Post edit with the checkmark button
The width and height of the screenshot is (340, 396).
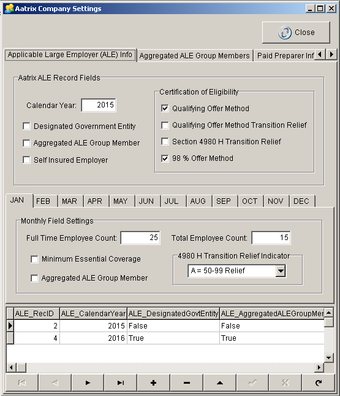[252, 382]
